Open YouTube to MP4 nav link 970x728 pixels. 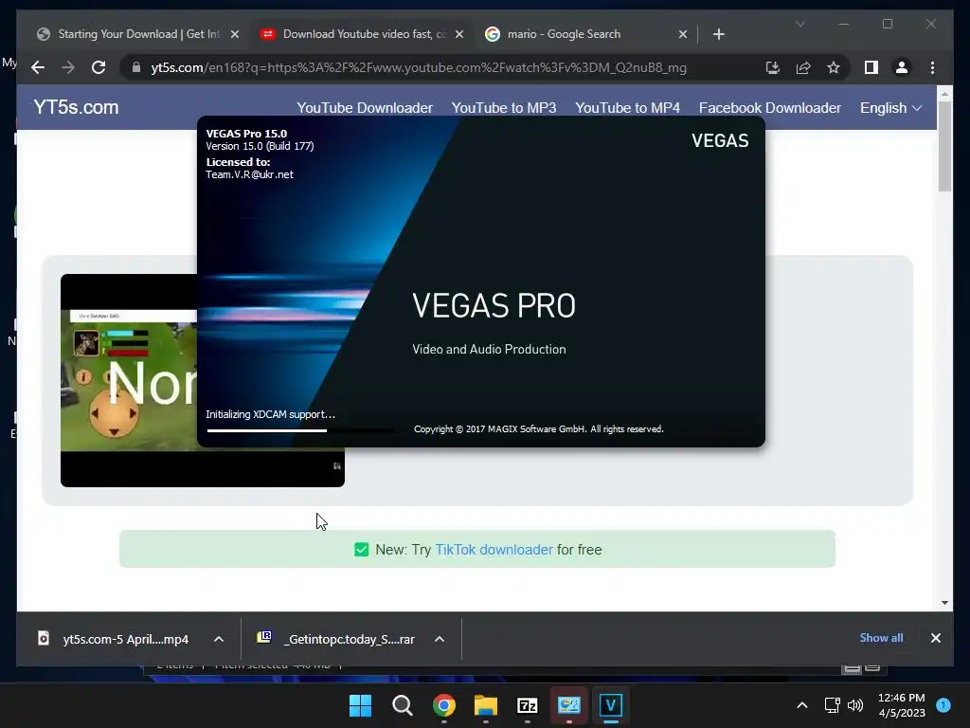pyautogui.click(x=627, y=108)
